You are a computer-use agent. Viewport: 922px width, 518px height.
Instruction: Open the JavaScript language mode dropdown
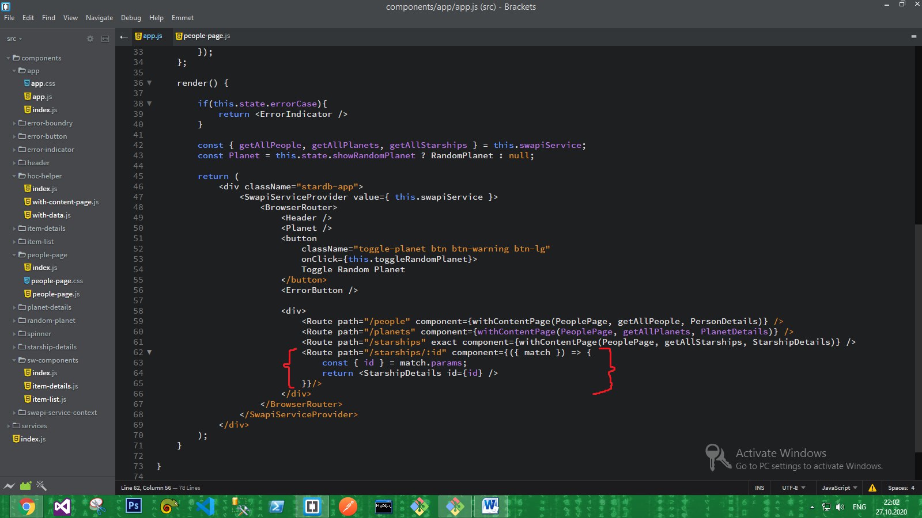coord(839,487)
